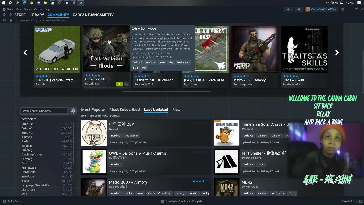This screenshot has height=205, width=364.
Task: Click the WIP tag in Extraction Mode popup
Action: tap(144, 68)
